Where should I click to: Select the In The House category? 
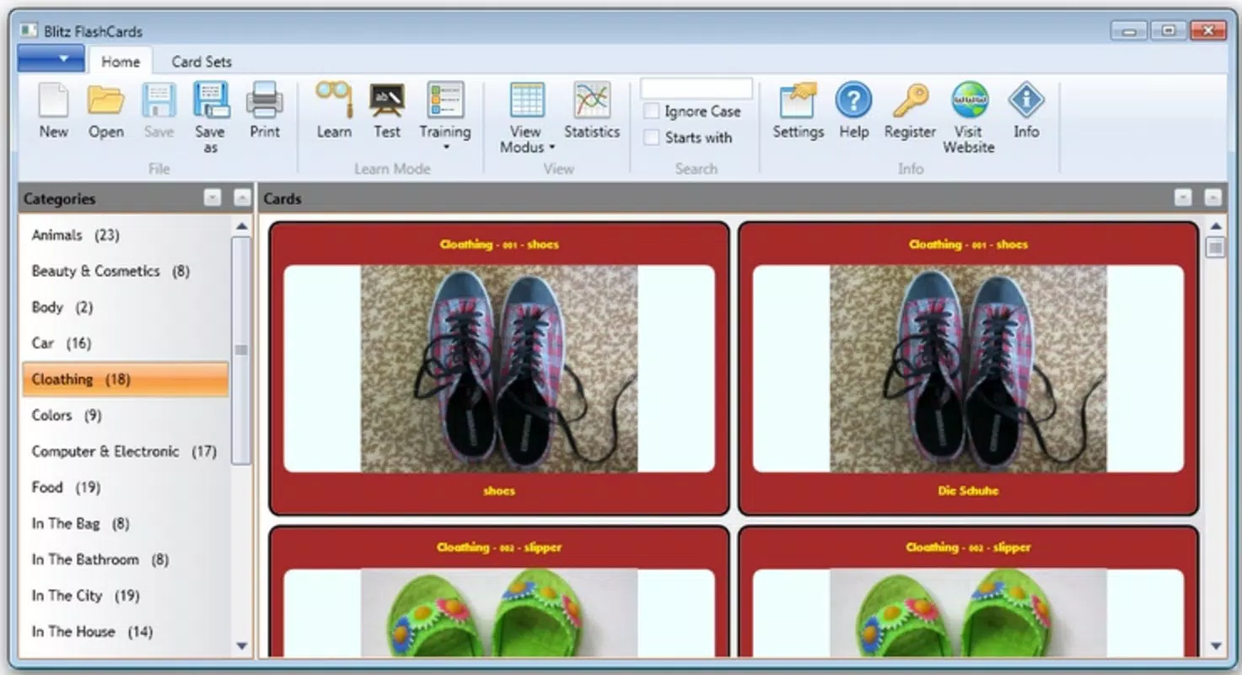[126, 632]
